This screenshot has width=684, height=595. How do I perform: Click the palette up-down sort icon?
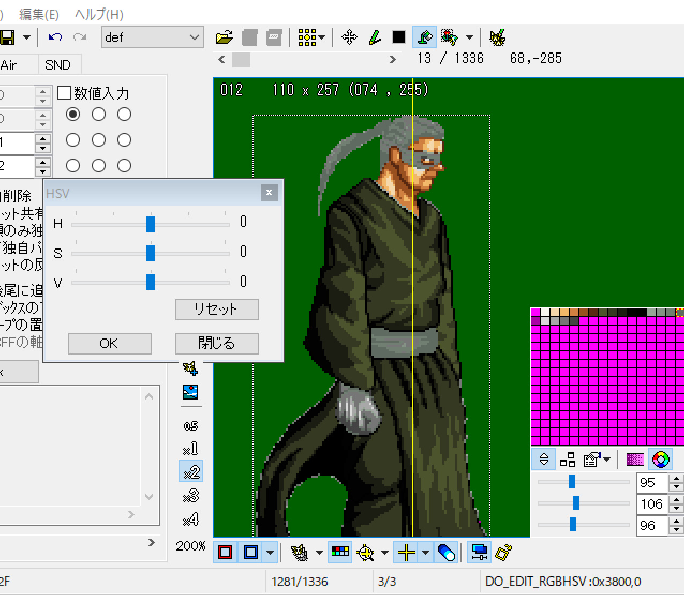544,460
